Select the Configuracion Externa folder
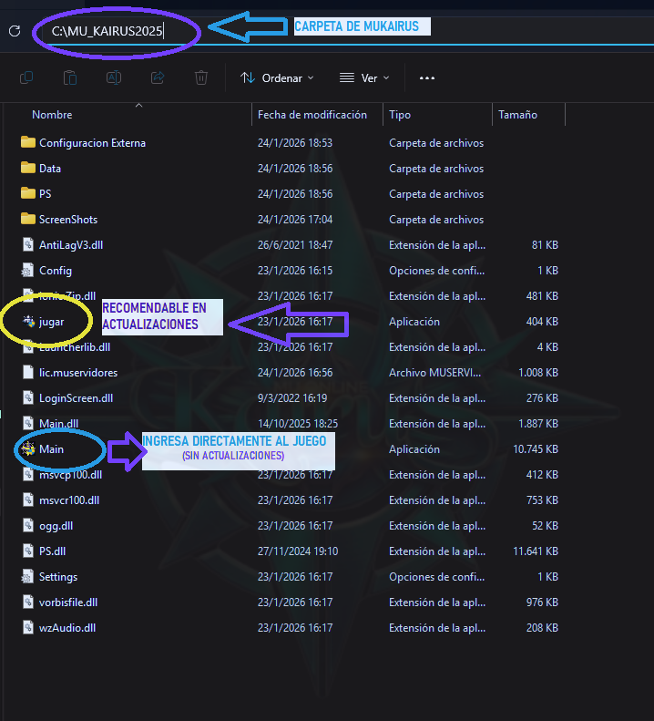The width and height of the screenshot is (654, 721). pos(91,143)
